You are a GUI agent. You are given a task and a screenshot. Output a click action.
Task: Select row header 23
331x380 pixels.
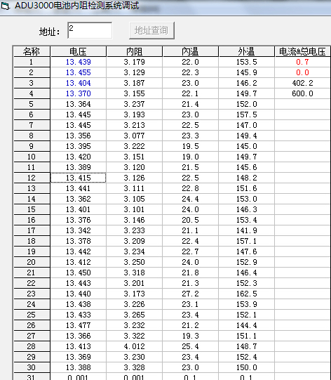32,294
